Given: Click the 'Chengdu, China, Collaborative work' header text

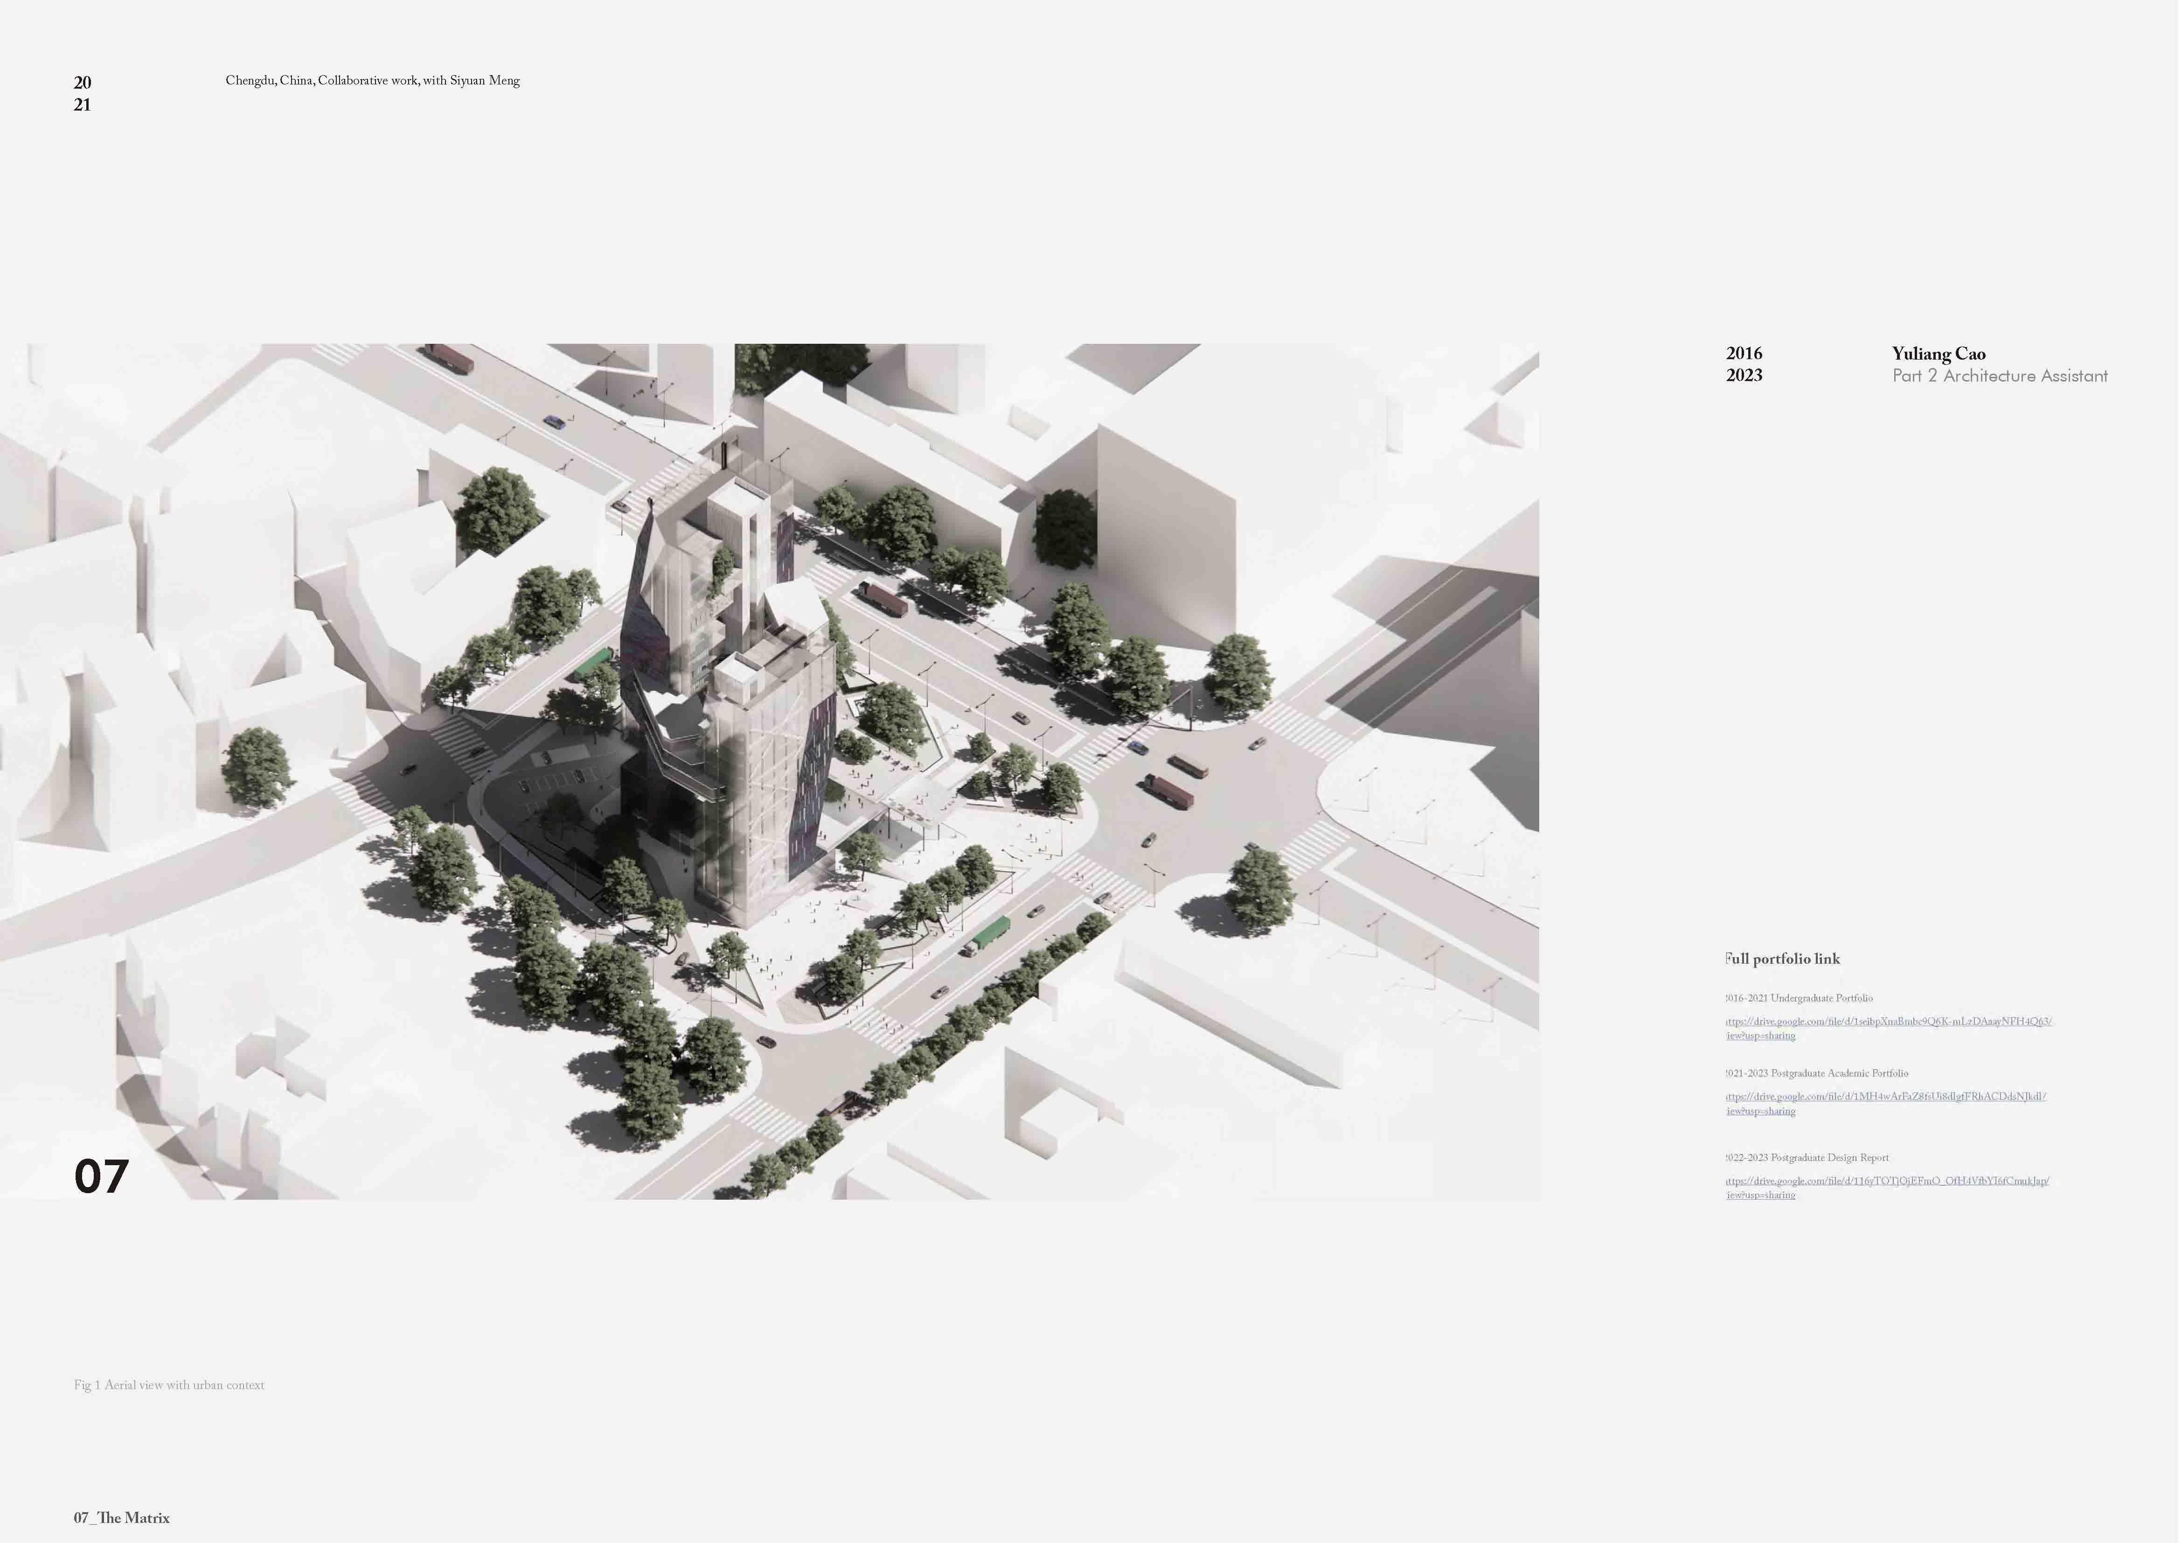Looking at the screenshot, I should point(373,81).
